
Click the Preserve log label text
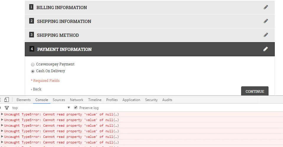coord(89,108)
